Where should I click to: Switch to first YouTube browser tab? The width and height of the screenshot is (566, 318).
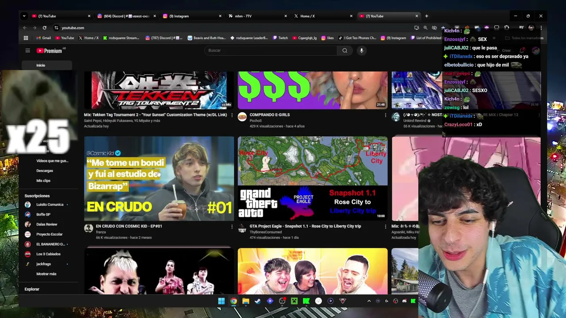[x=61, y=16]
